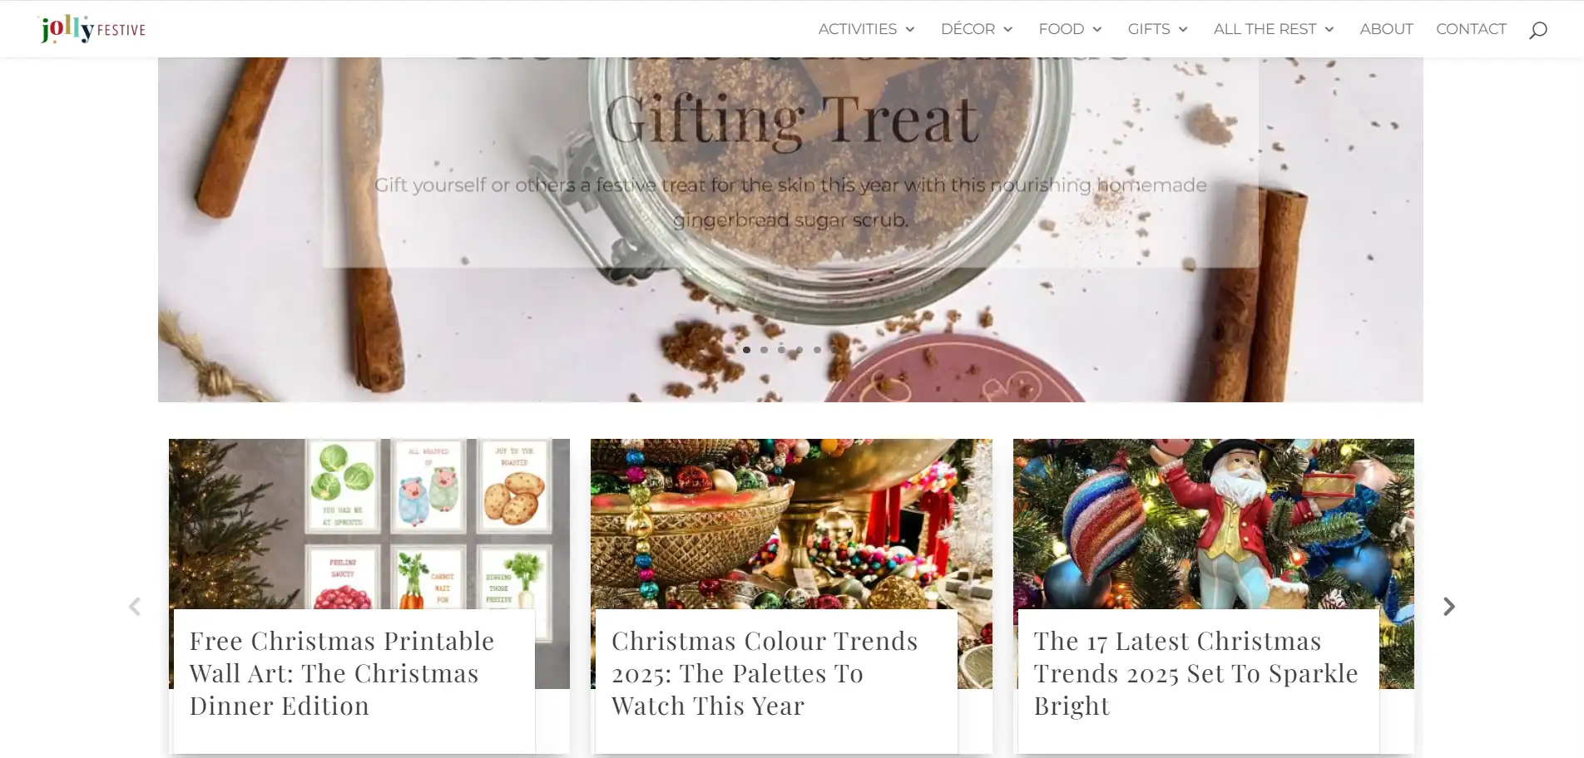The image size is (1584, 758).
Task: Click the printable wall art thumbnail
Action: (x=369, y=524)
